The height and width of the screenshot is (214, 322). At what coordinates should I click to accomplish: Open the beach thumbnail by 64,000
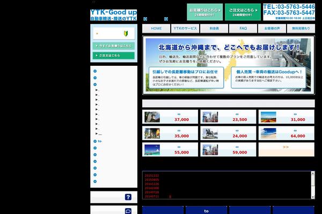(268, 133)
